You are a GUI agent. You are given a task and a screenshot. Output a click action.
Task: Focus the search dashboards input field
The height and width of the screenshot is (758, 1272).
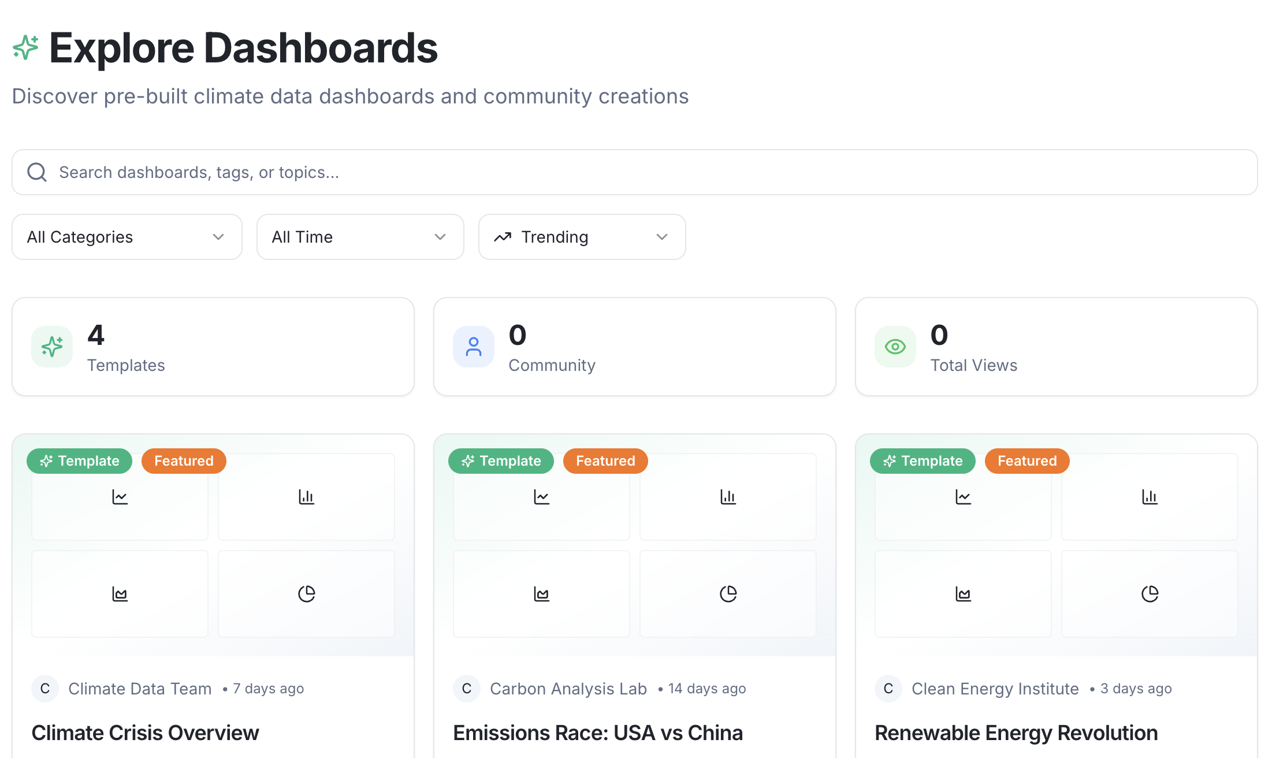pyautogui.click(x=635, y=172)
